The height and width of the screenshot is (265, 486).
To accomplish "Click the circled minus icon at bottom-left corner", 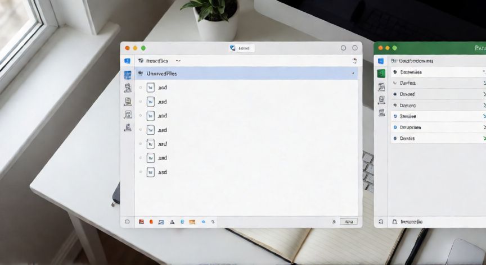I will point(127,222).
